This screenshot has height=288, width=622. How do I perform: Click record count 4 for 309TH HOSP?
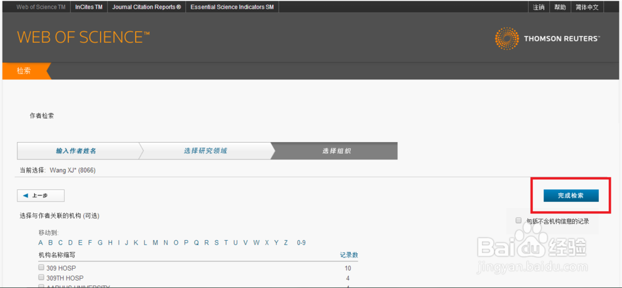[x=348, y=278]
